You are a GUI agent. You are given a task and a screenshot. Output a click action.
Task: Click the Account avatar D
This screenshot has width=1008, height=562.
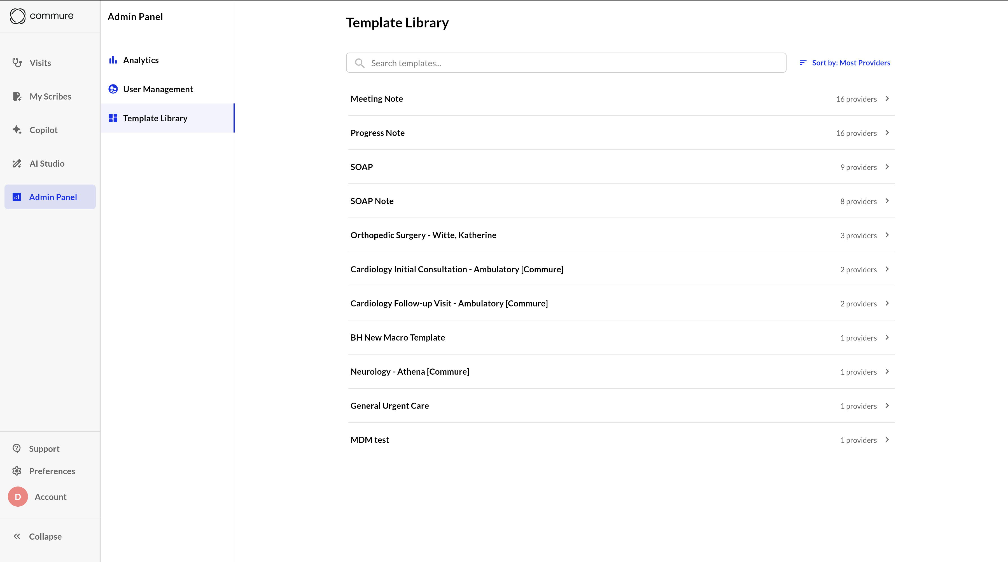(x=18, y=497)
